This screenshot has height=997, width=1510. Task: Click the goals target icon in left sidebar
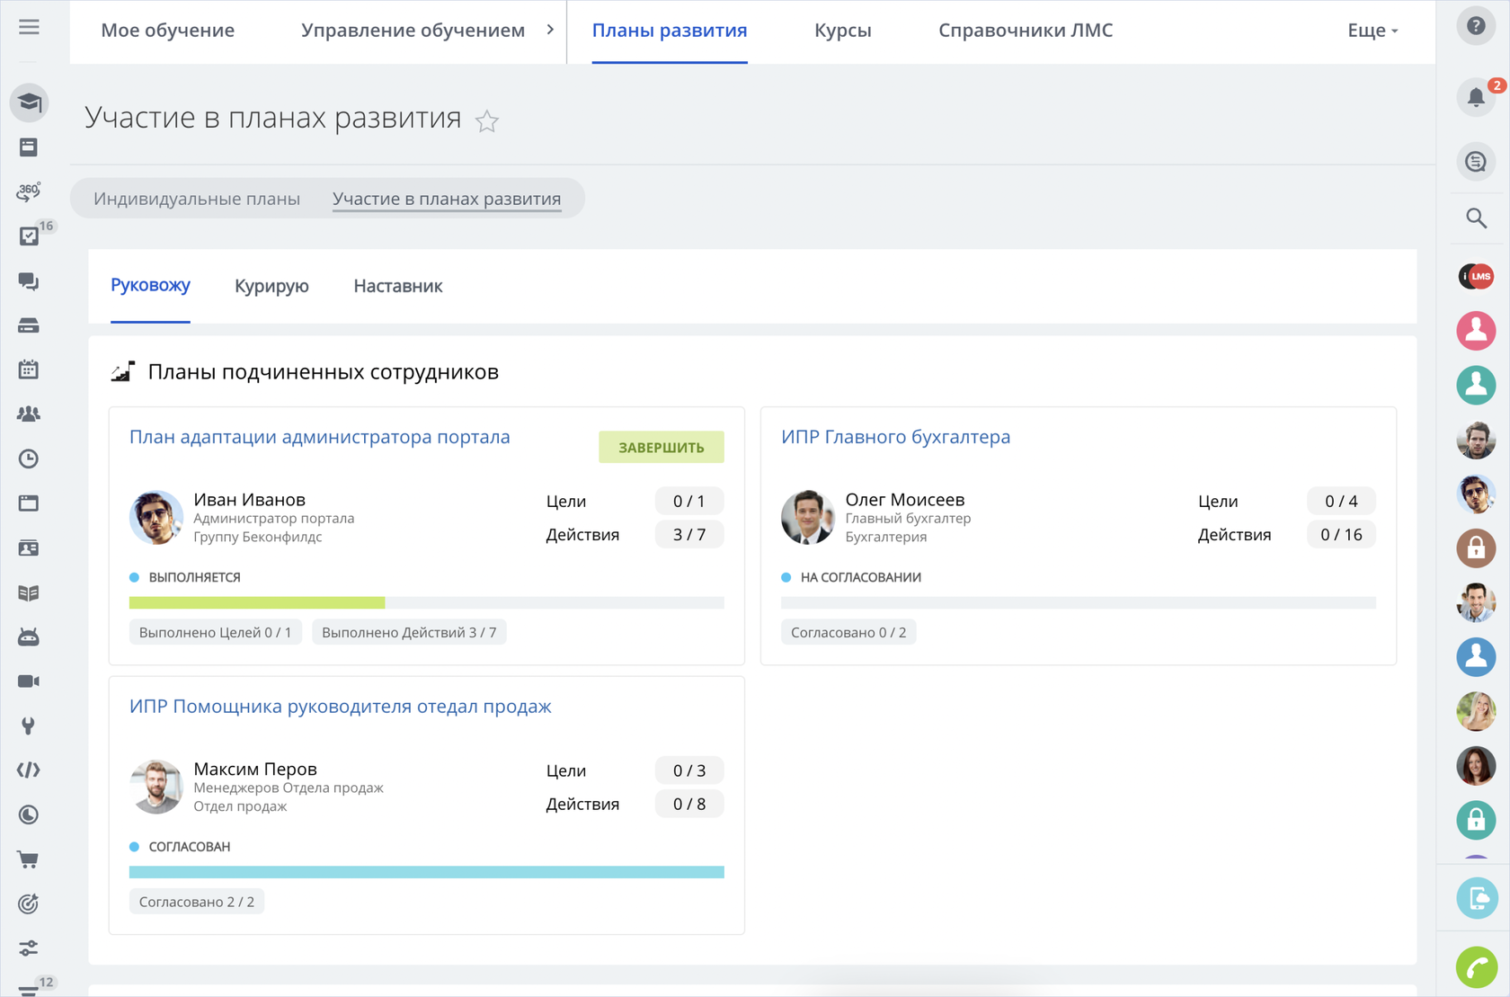point(28,904)
